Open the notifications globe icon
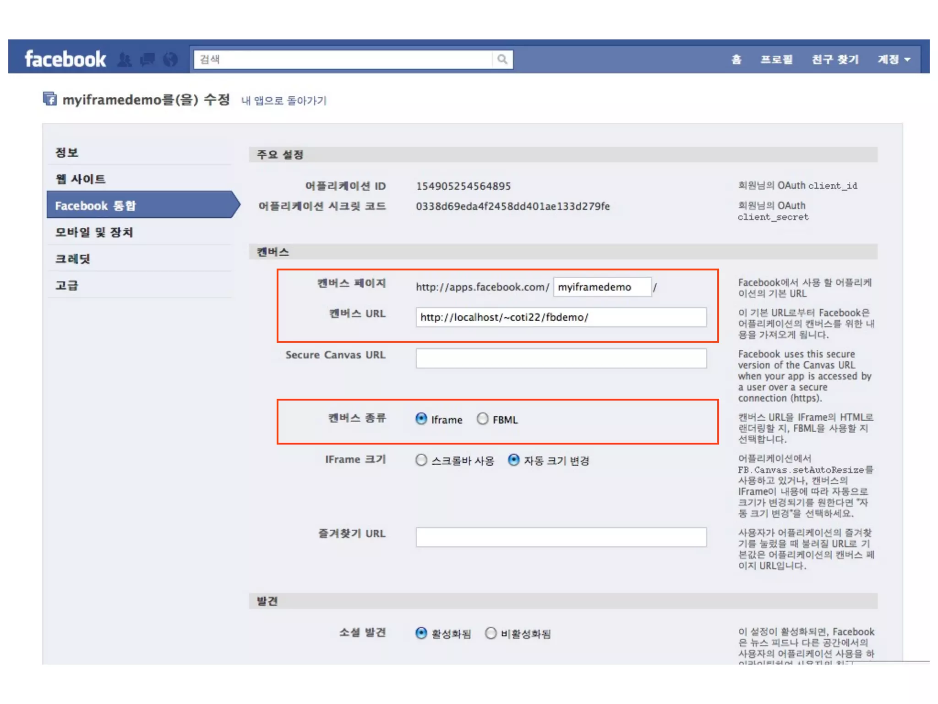This screenshot has width=938, height=704. coord(170,60)
